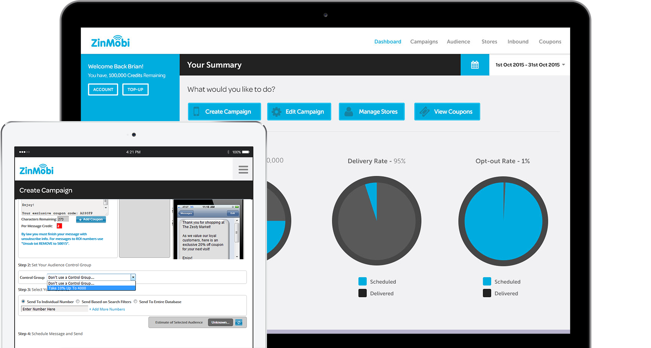The height and width of the screenshot is (348, 651).
Task: Refresh the selected audience estimate
Action: [239, 322]
